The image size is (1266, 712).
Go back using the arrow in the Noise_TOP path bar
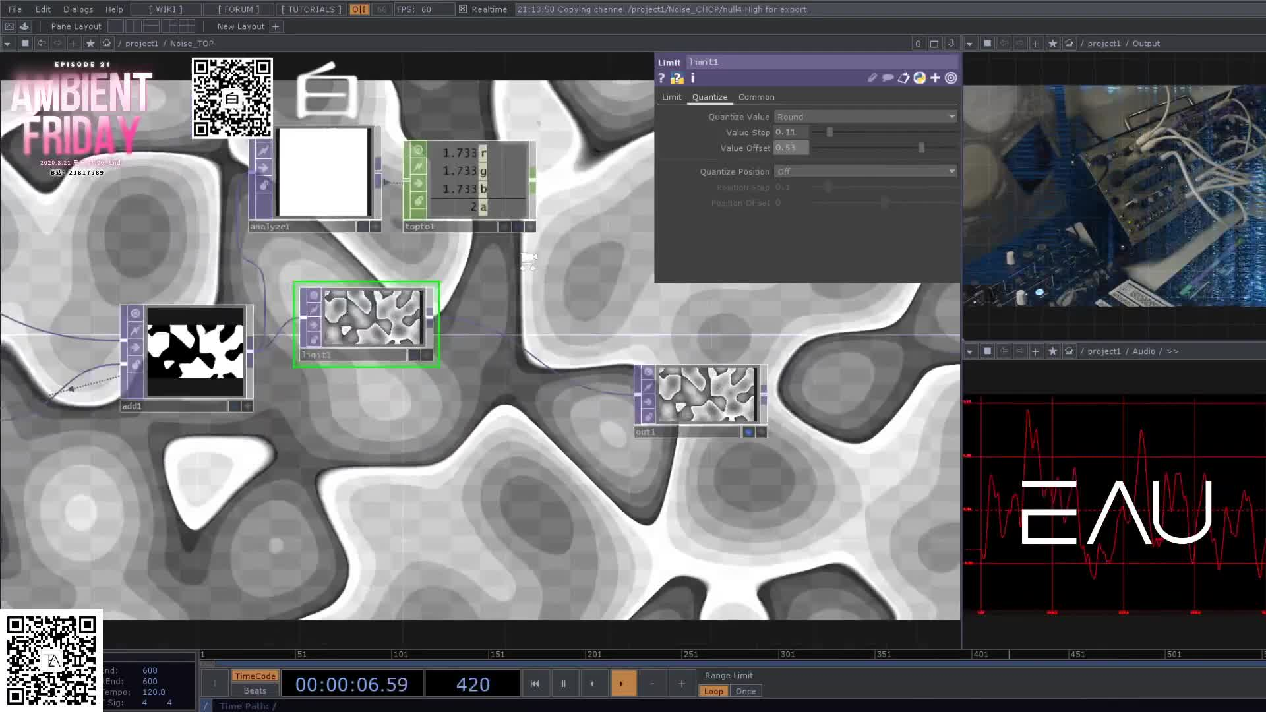click(x=42, y=44)
